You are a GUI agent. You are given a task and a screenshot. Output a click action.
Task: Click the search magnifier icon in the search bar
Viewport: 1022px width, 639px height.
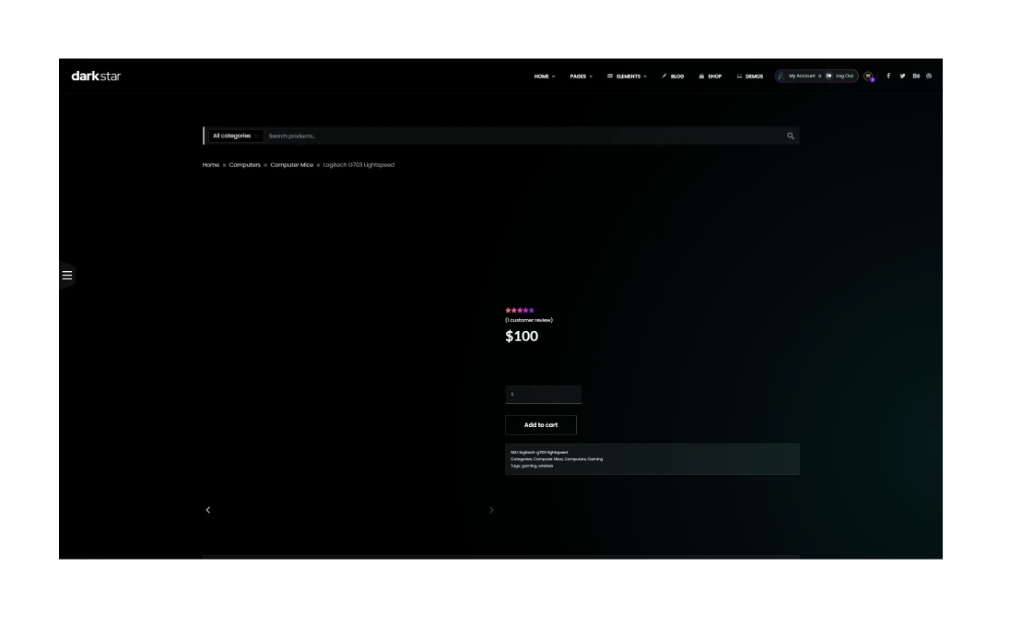point(790,136)
